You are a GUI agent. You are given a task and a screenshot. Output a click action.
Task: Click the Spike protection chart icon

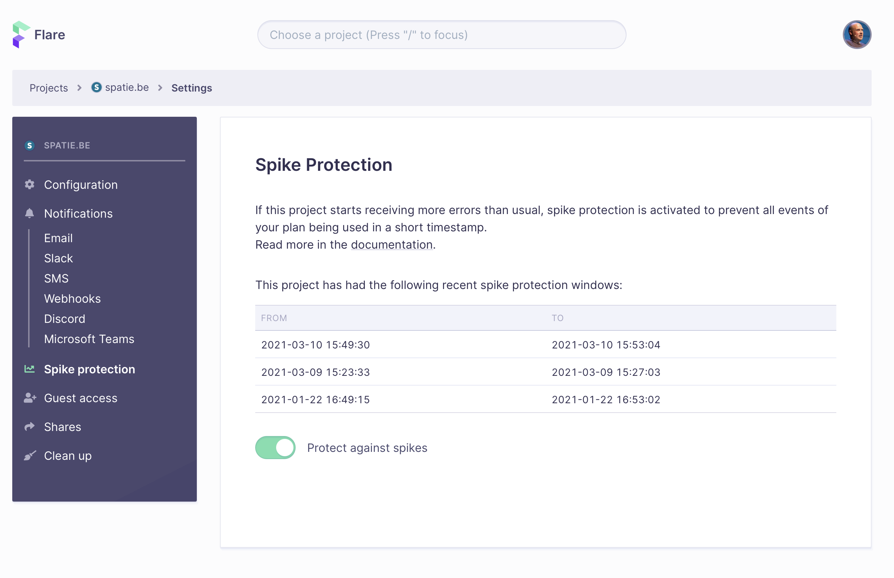pos(30,369)
